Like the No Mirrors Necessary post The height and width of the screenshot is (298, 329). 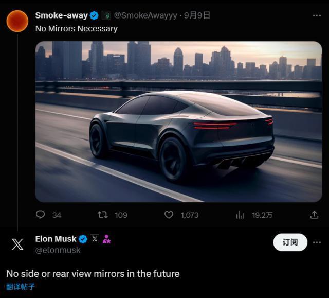169,215
